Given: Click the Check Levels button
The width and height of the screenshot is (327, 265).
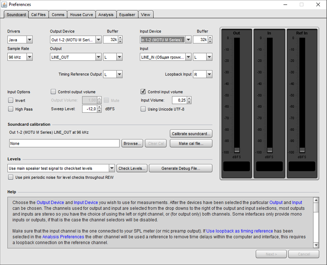Looking at the screenshot, I should (x=132, y=168).
